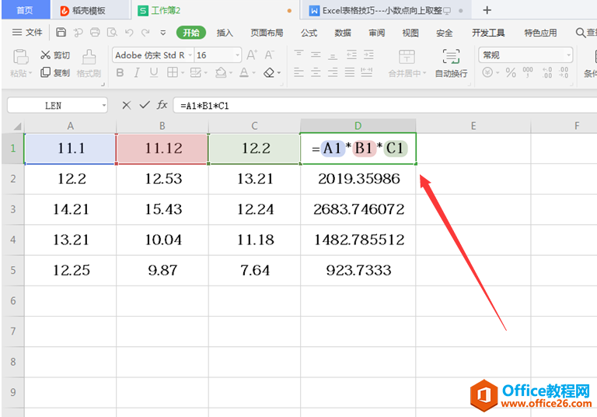Click Merge and Center (合并居中) button

[x=407, y=63]
